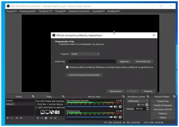Undock the Πηγές sources panel
Image resolution: width=179 pixels, height=127 pixels.
pyautogui.click(x=63, y=97)
